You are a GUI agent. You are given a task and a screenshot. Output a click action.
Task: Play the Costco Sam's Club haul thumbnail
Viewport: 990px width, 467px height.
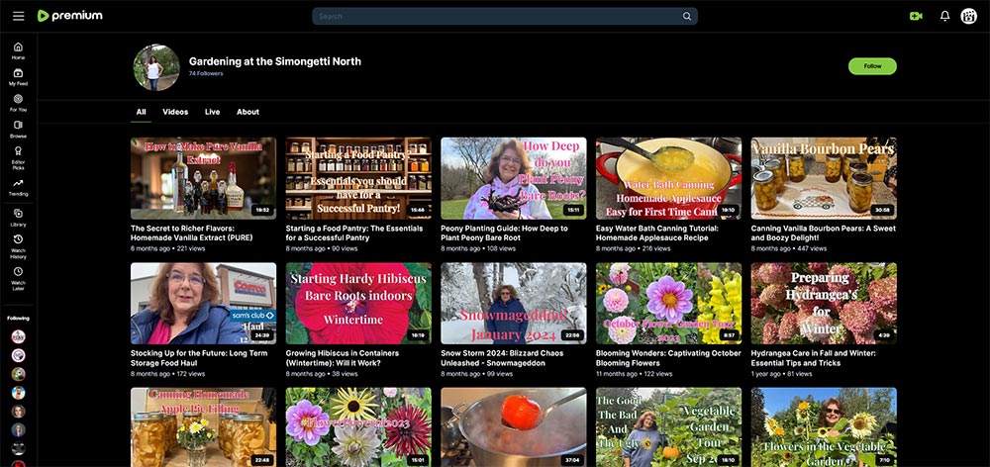203,303
